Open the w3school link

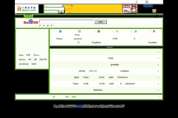click(130, 84)
